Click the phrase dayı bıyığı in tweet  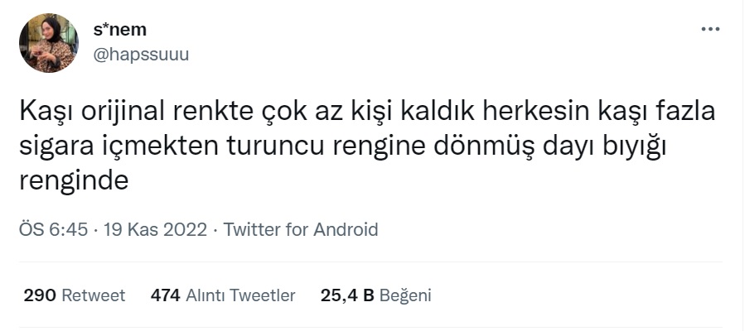coord(602,147)
